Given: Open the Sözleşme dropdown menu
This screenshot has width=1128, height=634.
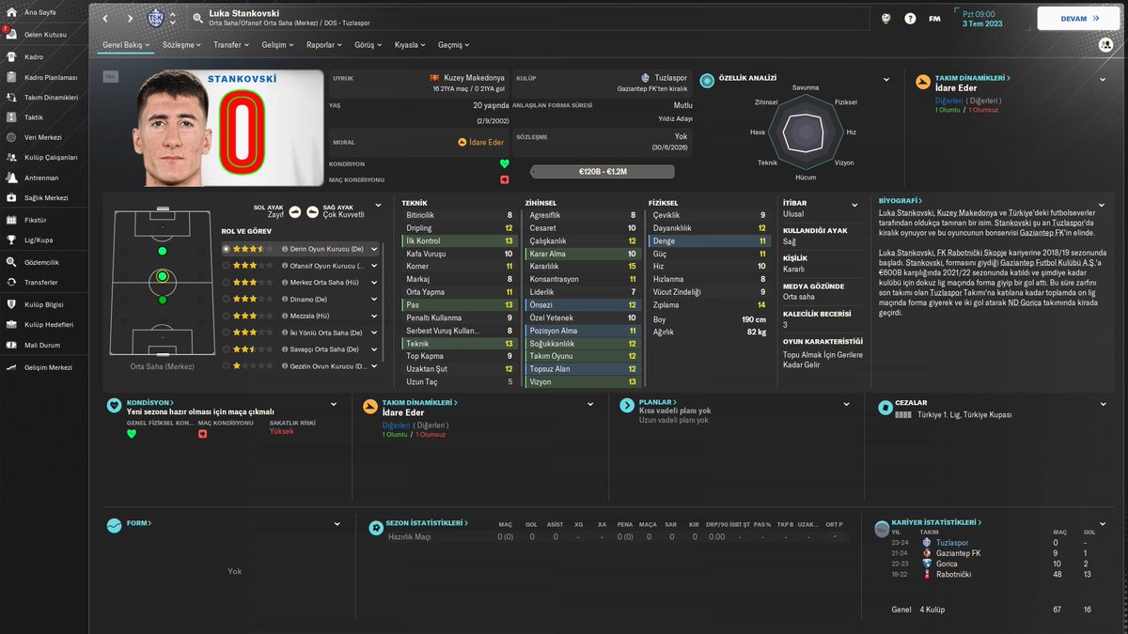Looking at the screenshot, I should pos(181,44).
